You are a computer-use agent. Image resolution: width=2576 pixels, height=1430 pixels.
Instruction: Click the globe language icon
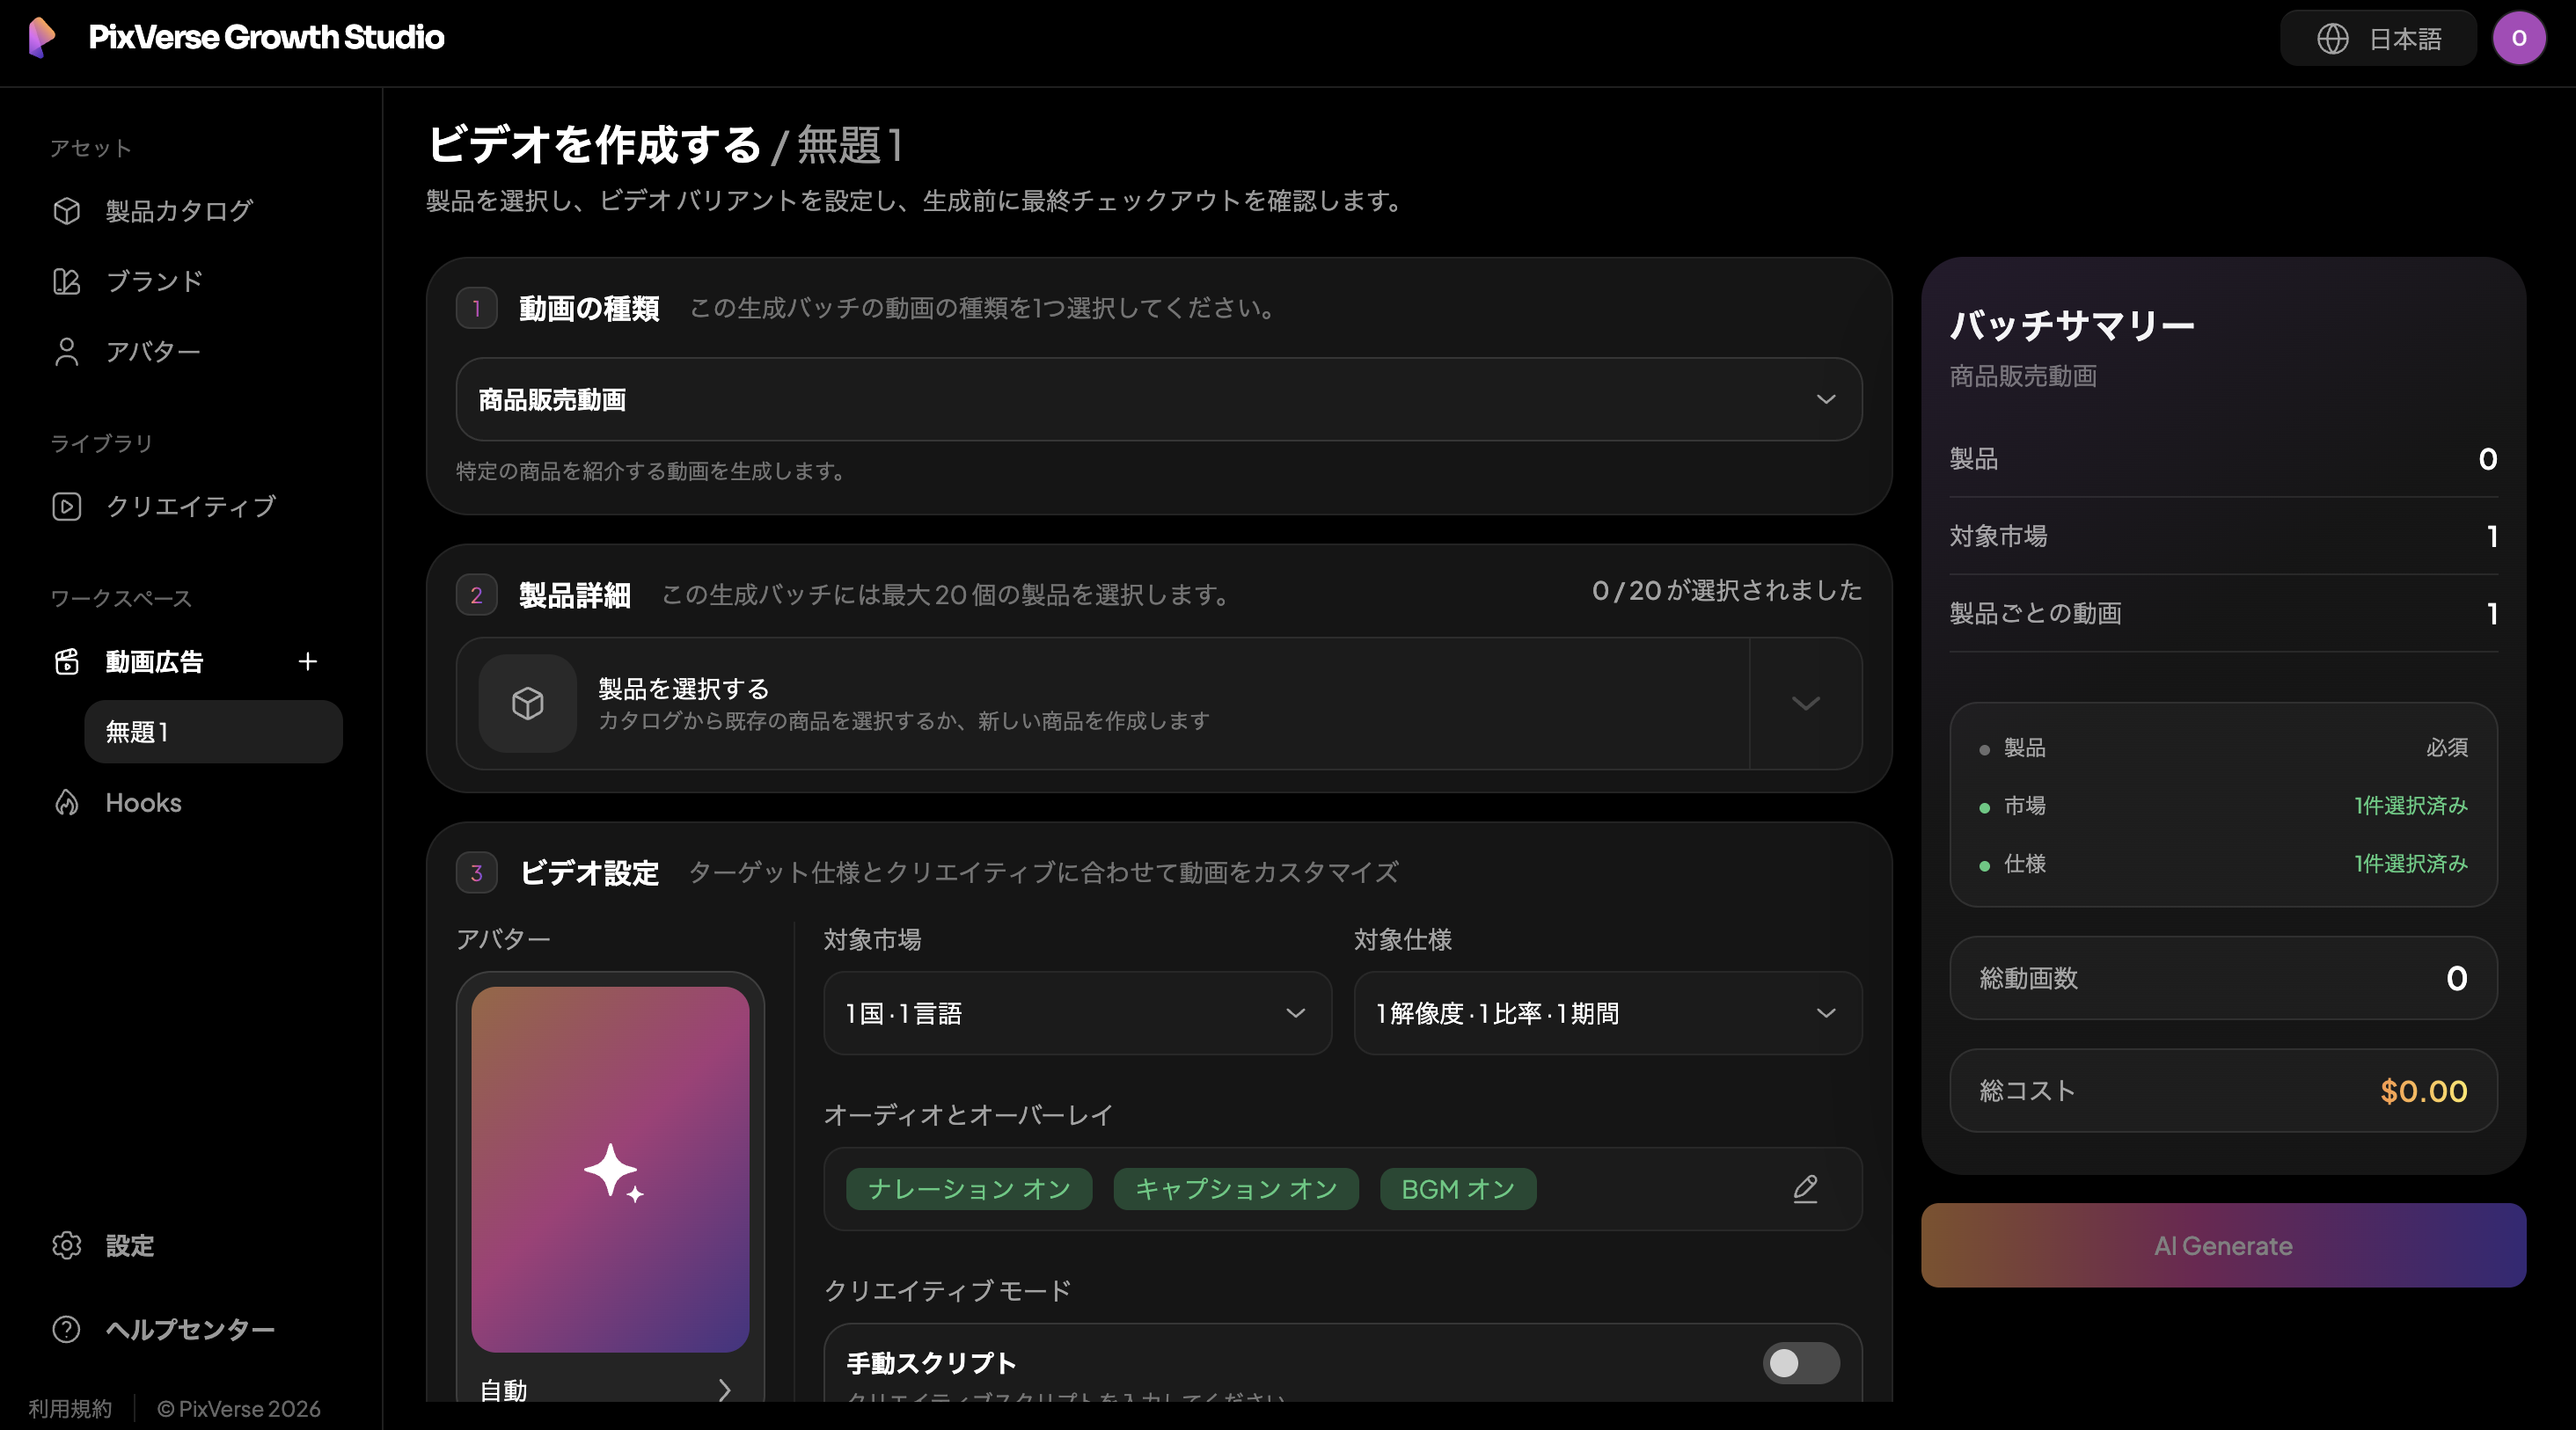coord(2333,38)
